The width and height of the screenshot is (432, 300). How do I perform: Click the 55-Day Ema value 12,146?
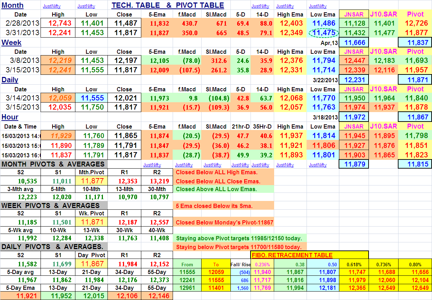[157, 296]
